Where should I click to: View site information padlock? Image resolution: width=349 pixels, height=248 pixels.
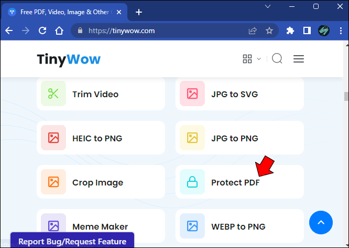[x=80, y=30]
